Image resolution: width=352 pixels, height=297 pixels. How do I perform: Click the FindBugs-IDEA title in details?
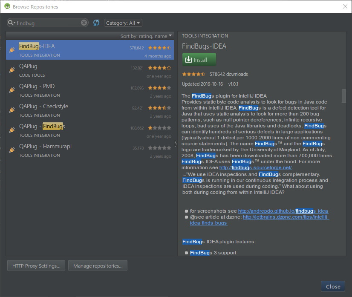click(x=204, y=46)
